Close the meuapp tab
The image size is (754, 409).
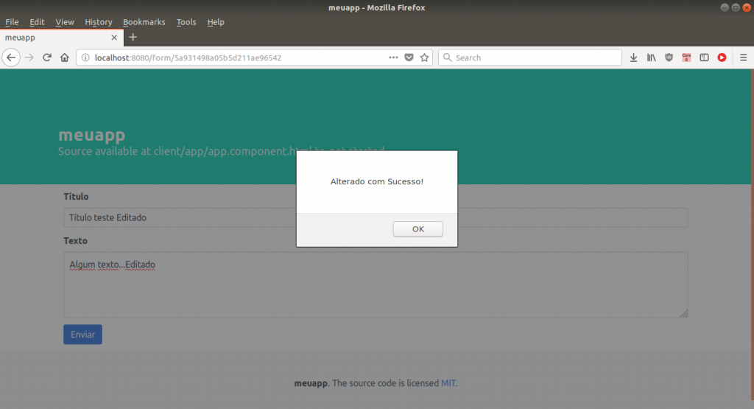point(114,37)
